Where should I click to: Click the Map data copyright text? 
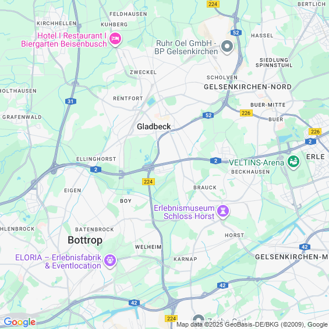click(252, 324)
